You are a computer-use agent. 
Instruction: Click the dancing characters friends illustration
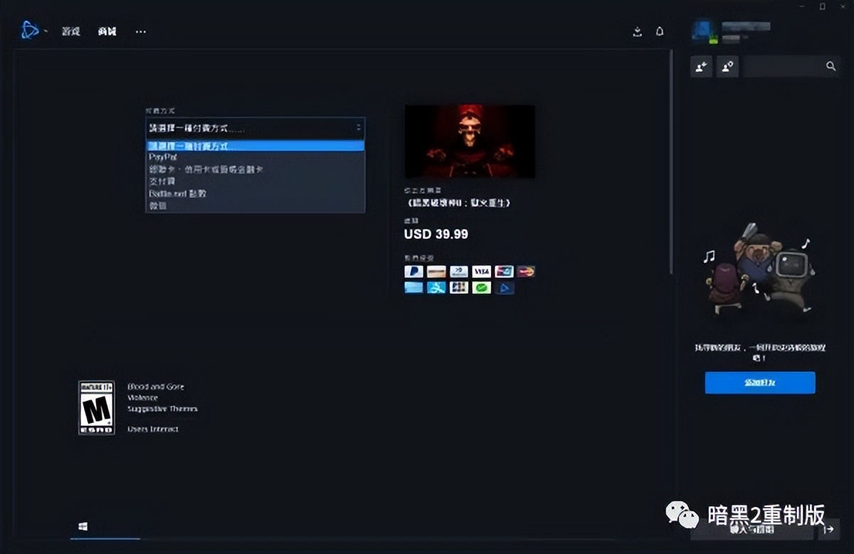point(759,271)
